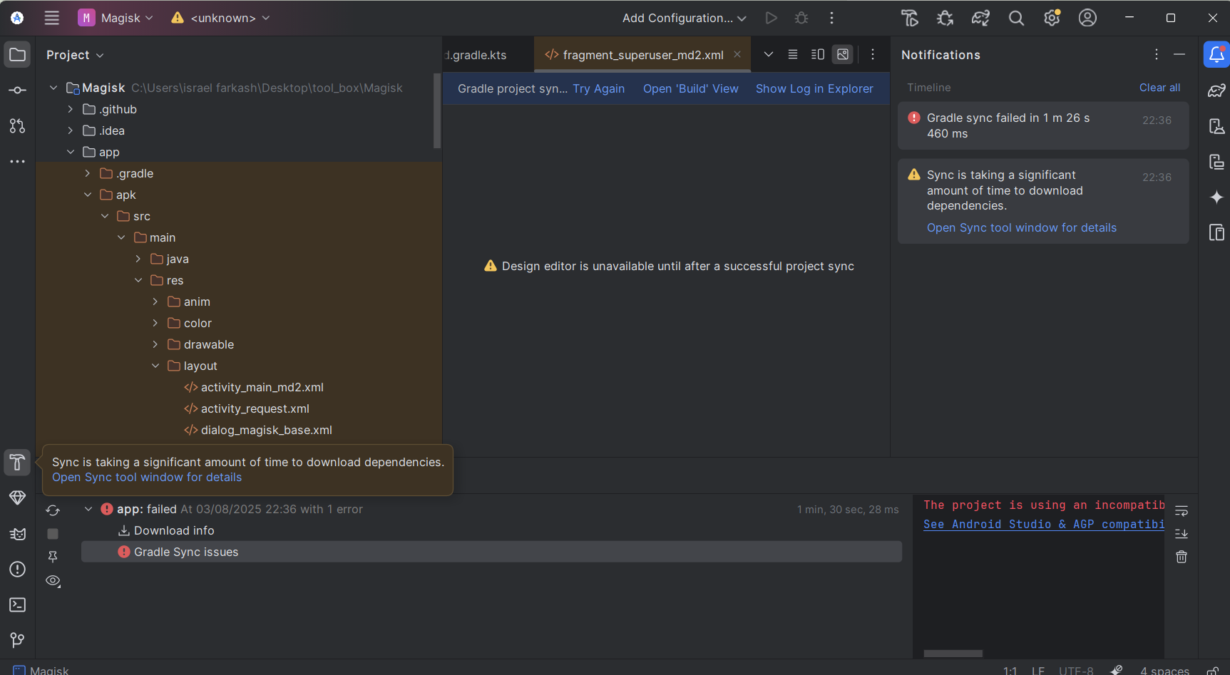Open Gemini sparkle icon in right sidebar
1230x675 pixels.
pyautogui.click(x=1216, y=197)
